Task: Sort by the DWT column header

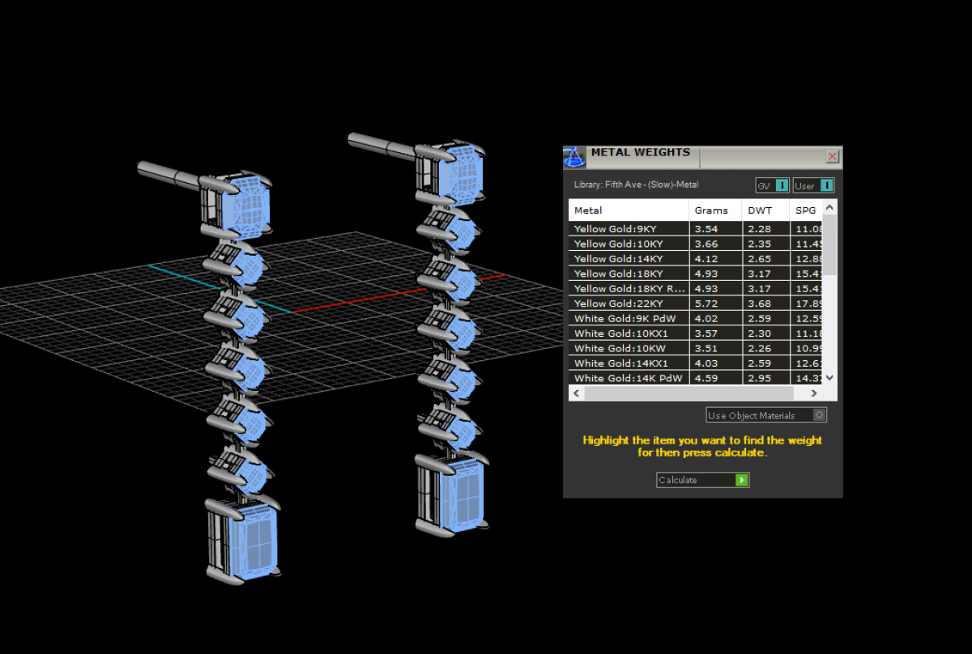Action: pyautogui.click(x=760, y=210)
